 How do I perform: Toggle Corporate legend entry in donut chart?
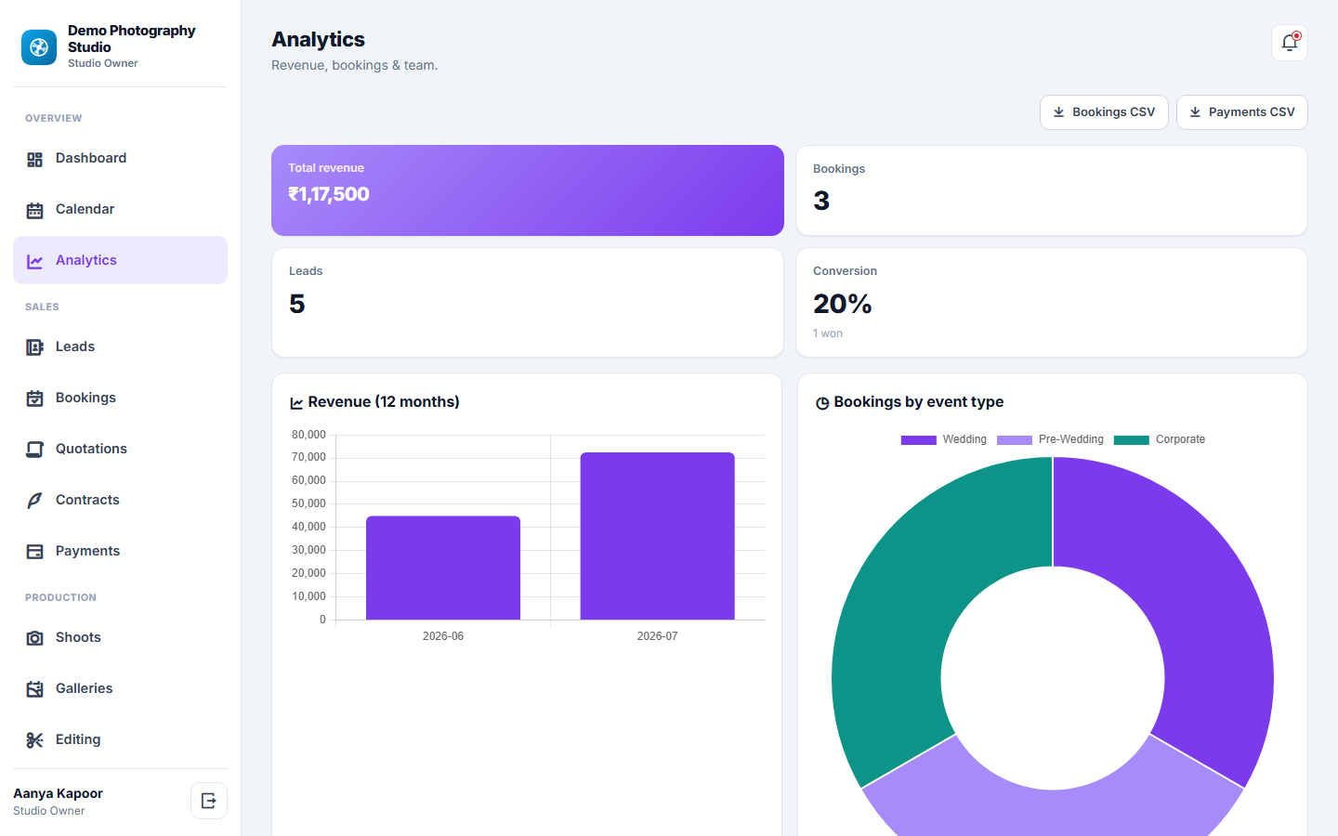pyautogui.click(x=1160, y=439)
